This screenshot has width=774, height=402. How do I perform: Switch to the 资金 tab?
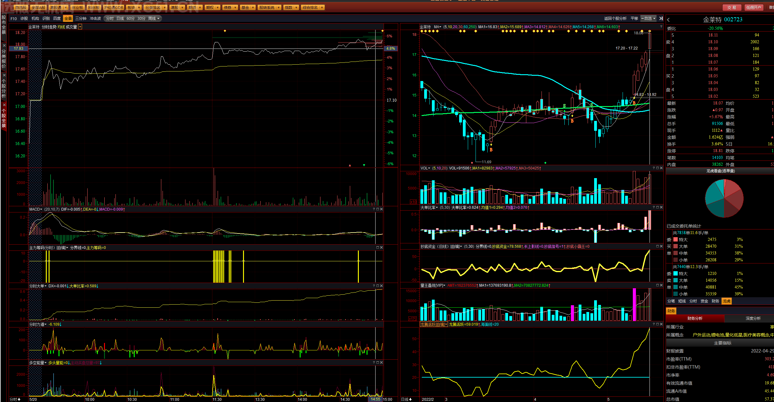click(704, 301)
